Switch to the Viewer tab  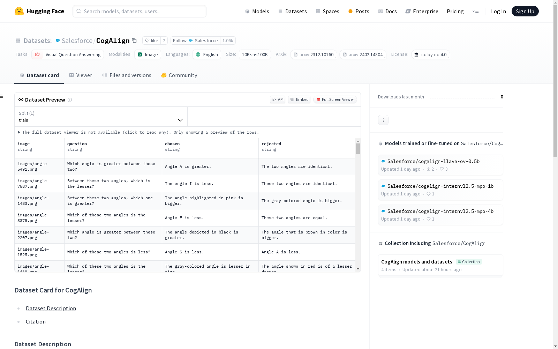(81, 75)
